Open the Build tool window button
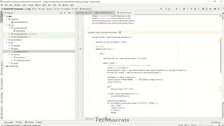This screenshot has width=224, height=126. point(39,122)
